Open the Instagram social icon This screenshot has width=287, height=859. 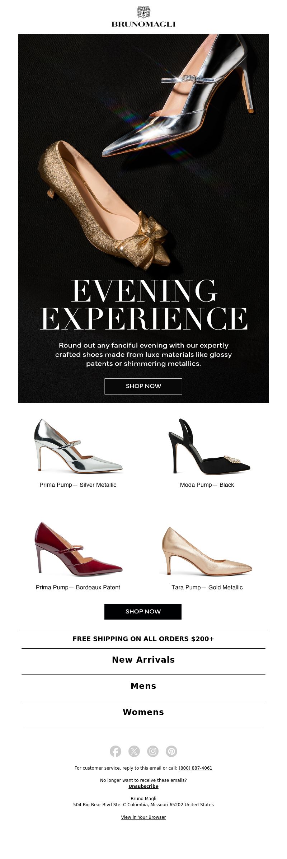coord(153,751)
